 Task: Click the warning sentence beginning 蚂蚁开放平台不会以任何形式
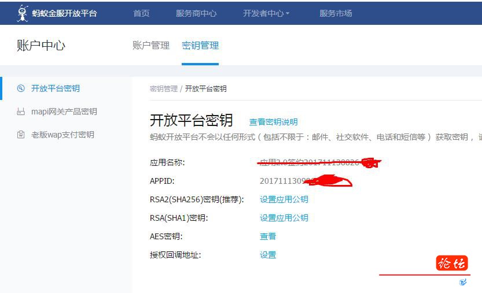click(316, 137)
